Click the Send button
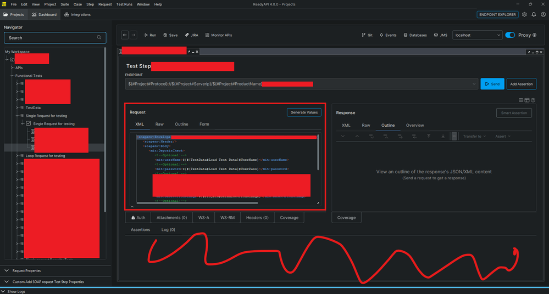Screen dimensions: 549x294 pos(492,84)
